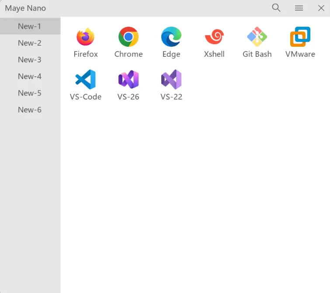Close the Maye Nano window
The width and height of the screenshot is (330, 293).
tap(321, 8)
